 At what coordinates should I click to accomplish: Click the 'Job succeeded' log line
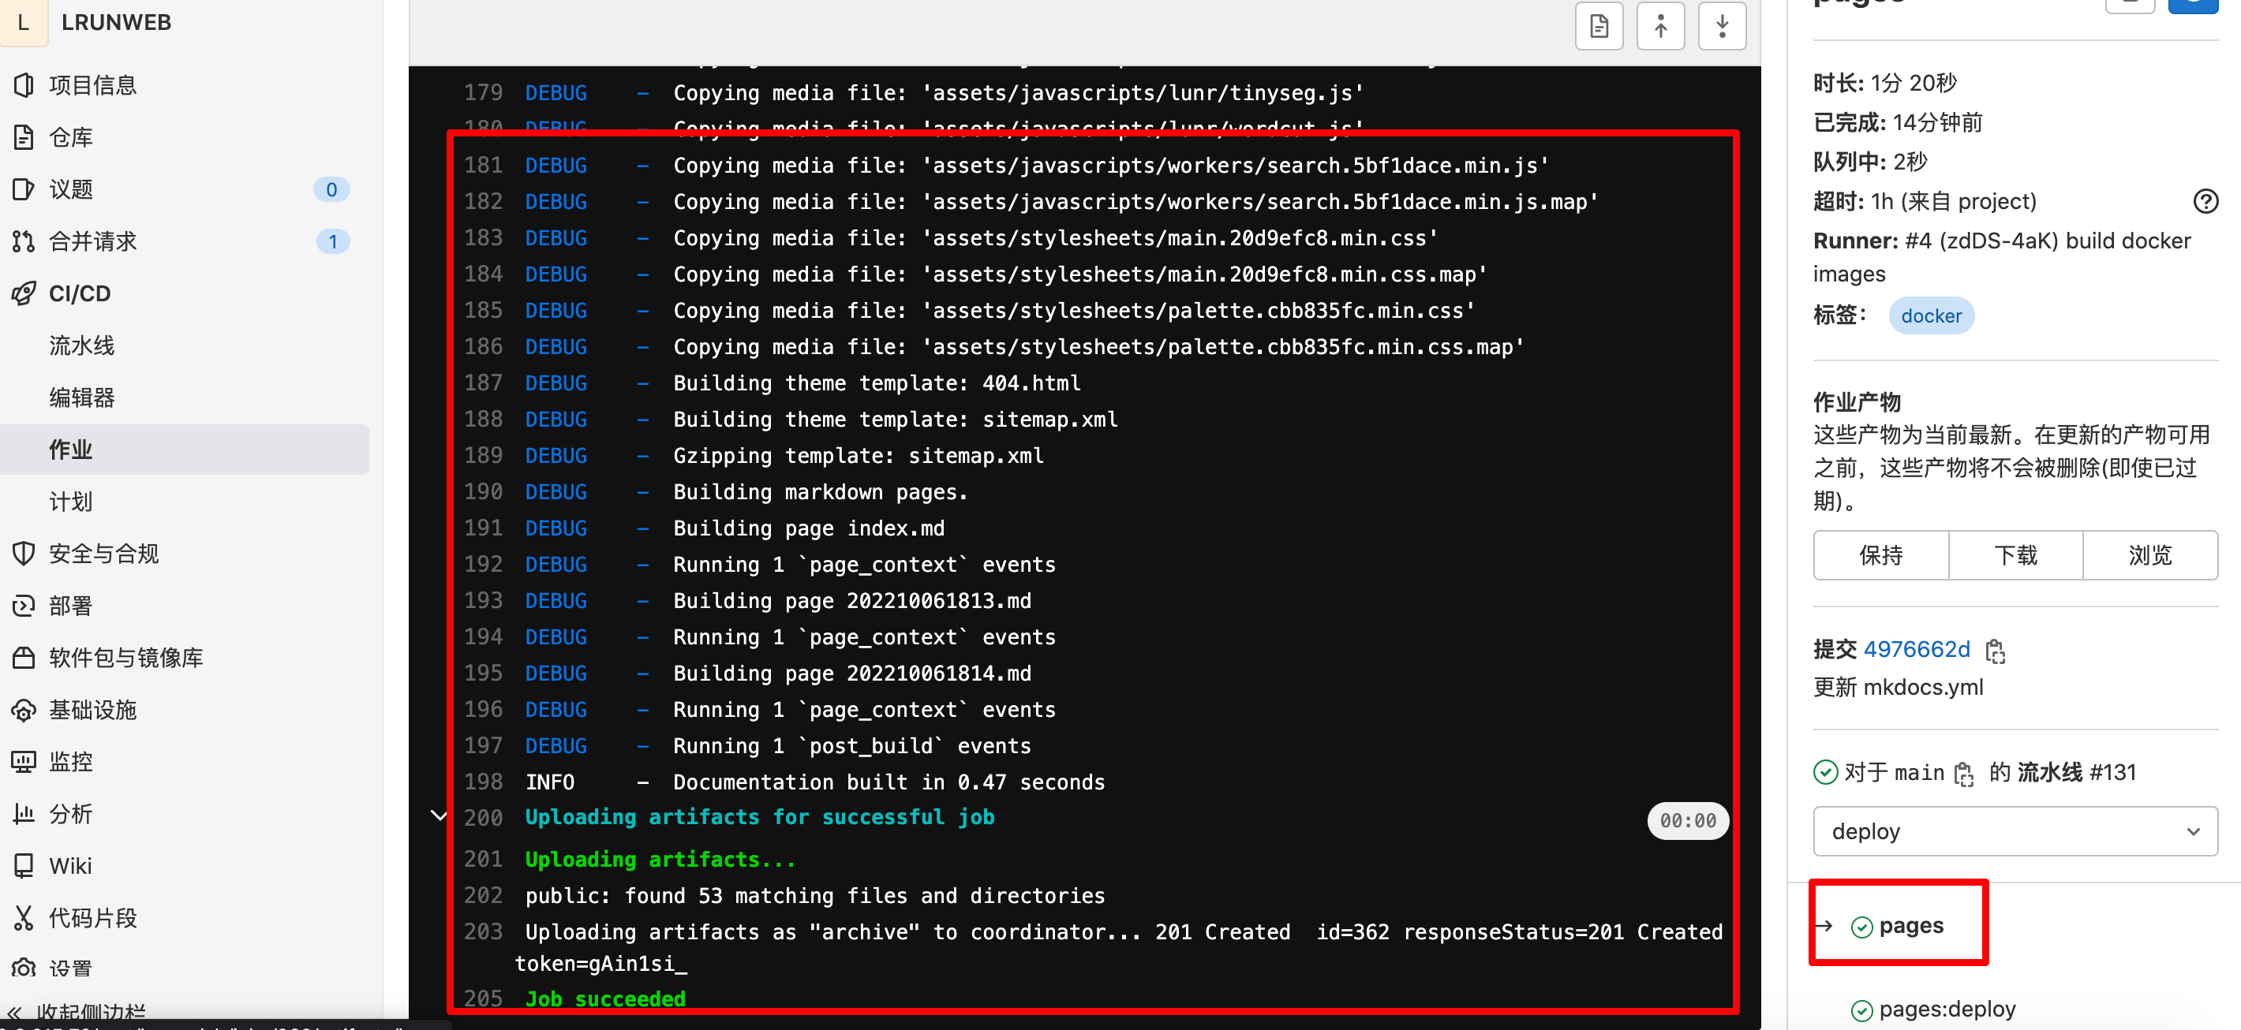tap(604, 998)
